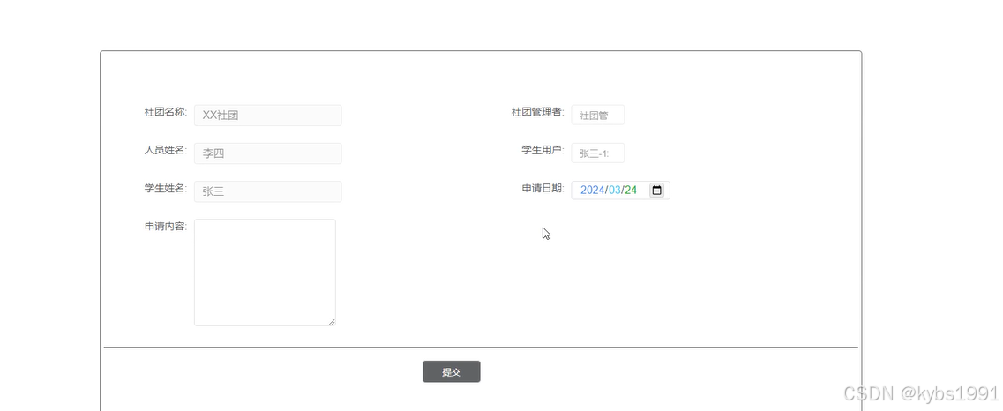
Task: Click the 社团名称 label
Action: [x=166, y=113]
